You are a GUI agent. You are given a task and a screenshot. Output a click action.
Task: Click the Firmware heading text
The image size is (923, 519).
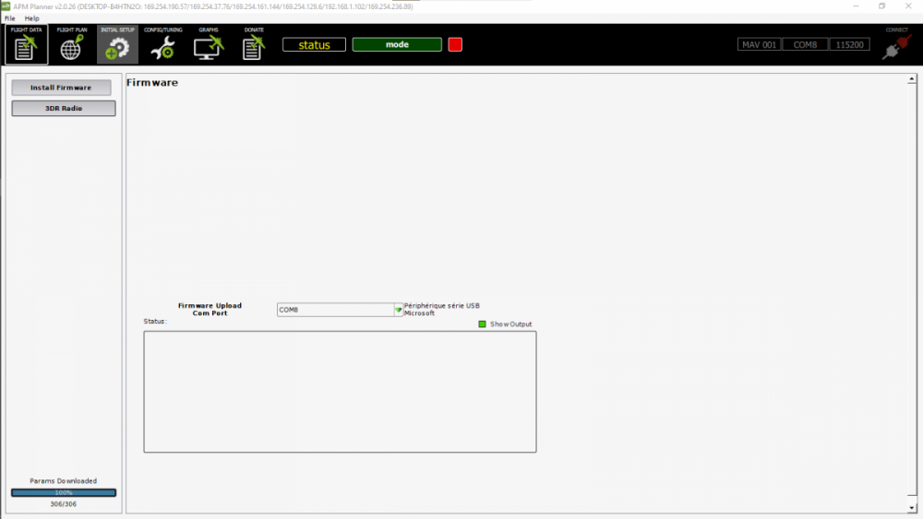pyautogui.click(x=152, y=83)
